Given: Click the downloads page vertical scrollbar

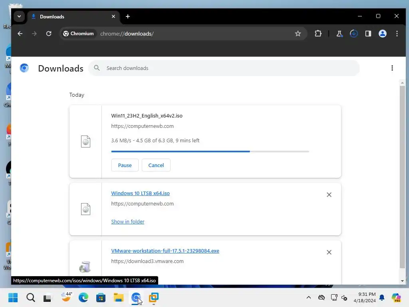Looking at the screenshot, I should click(402, 177).
